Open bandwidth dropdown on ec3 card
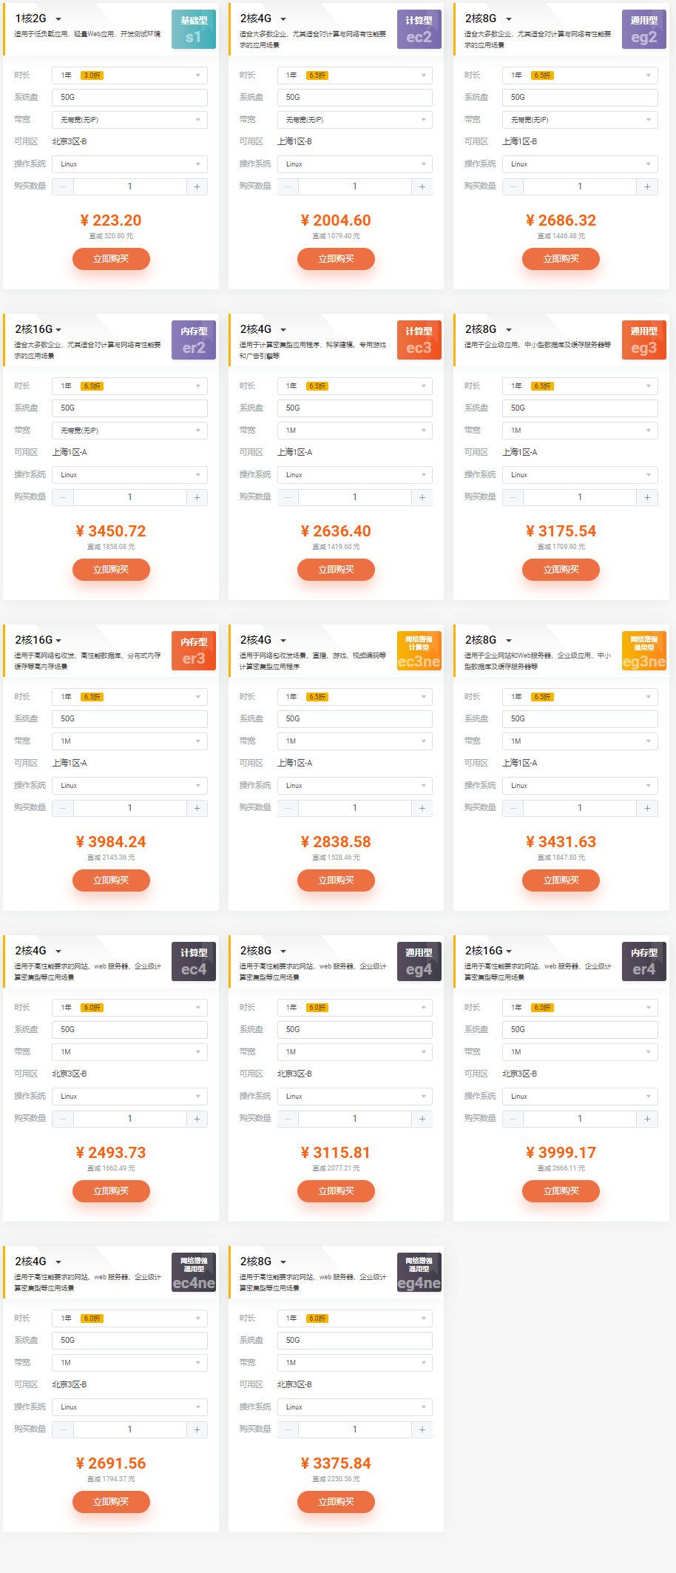676x1573 pixels. [x=354, y=431]
